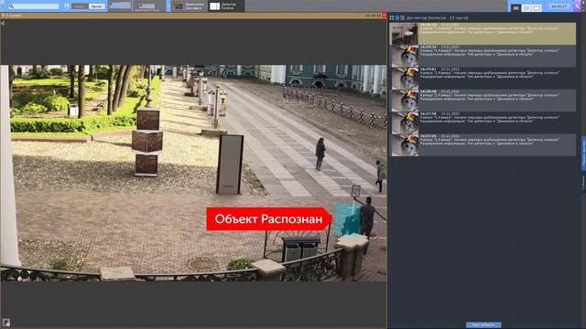Open thumbnail of the 16:29:34 event
The image size is (586, 329).
tap(405, 57)
